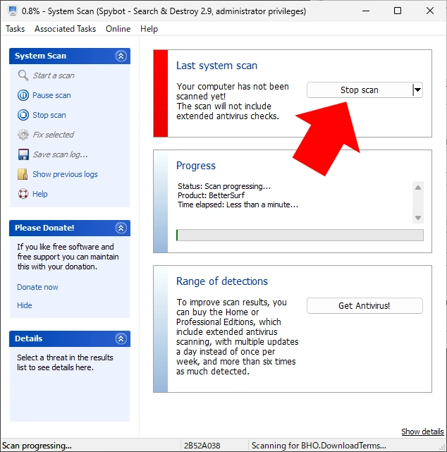Click status bar 'Scanning for BHO.DownloadTerms...'
This screenshot has height=452, width=447.
(319, 446)
